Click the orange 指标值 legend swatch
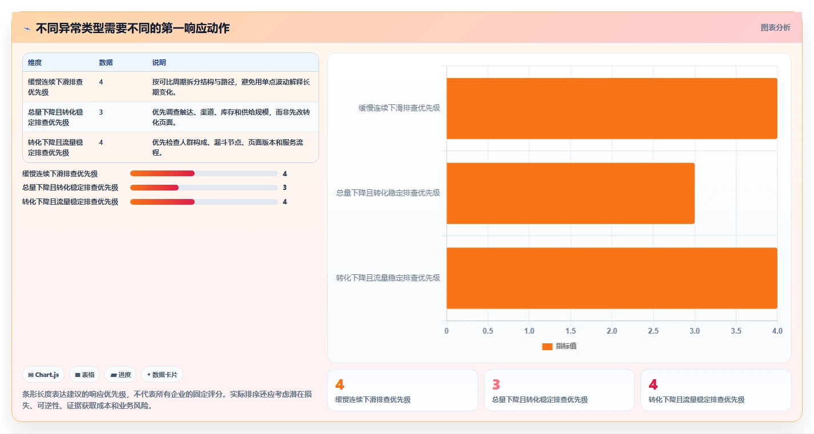 (547, 347)
